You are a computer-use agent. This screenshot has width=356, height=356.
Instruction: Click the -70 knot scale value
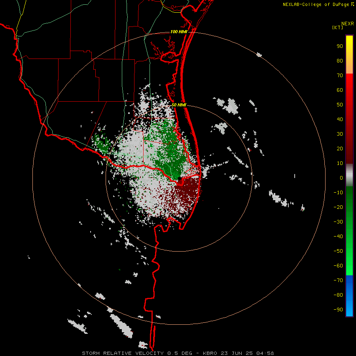tap(338, 280)
